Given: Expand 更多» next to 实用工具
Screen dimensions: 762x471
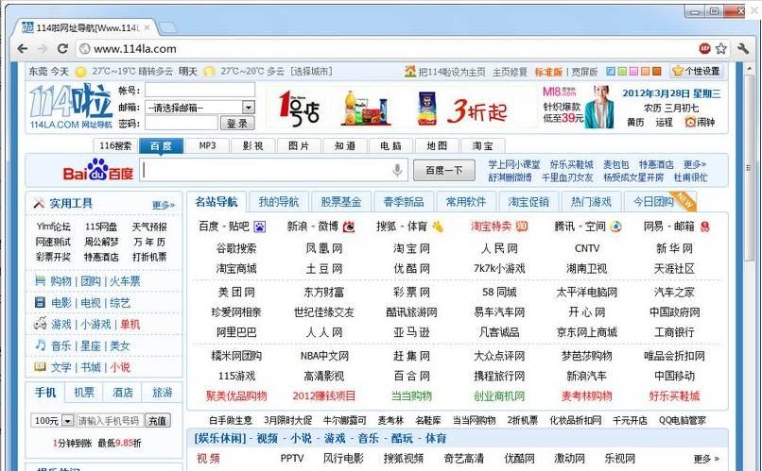Looking at the screenshot, I should pos(164,205).
